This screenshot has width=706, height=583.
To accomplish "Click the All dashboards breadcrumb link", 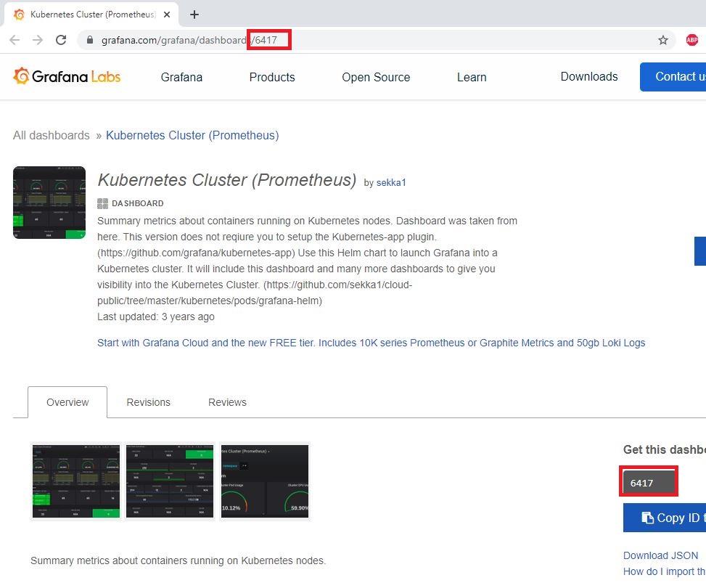I will [x=51, y=135].
